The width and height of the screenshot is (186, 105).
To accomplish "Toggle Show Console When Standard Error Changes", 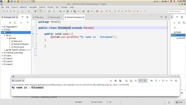I will 145,81.
